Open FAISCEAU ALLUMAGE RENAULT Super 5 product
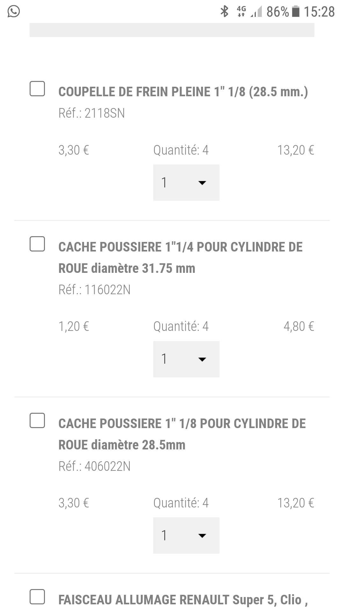344x612 pixels. (183, 600)
